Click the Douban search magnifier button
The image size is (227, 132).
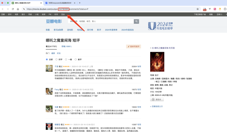(x=136, y=21)
